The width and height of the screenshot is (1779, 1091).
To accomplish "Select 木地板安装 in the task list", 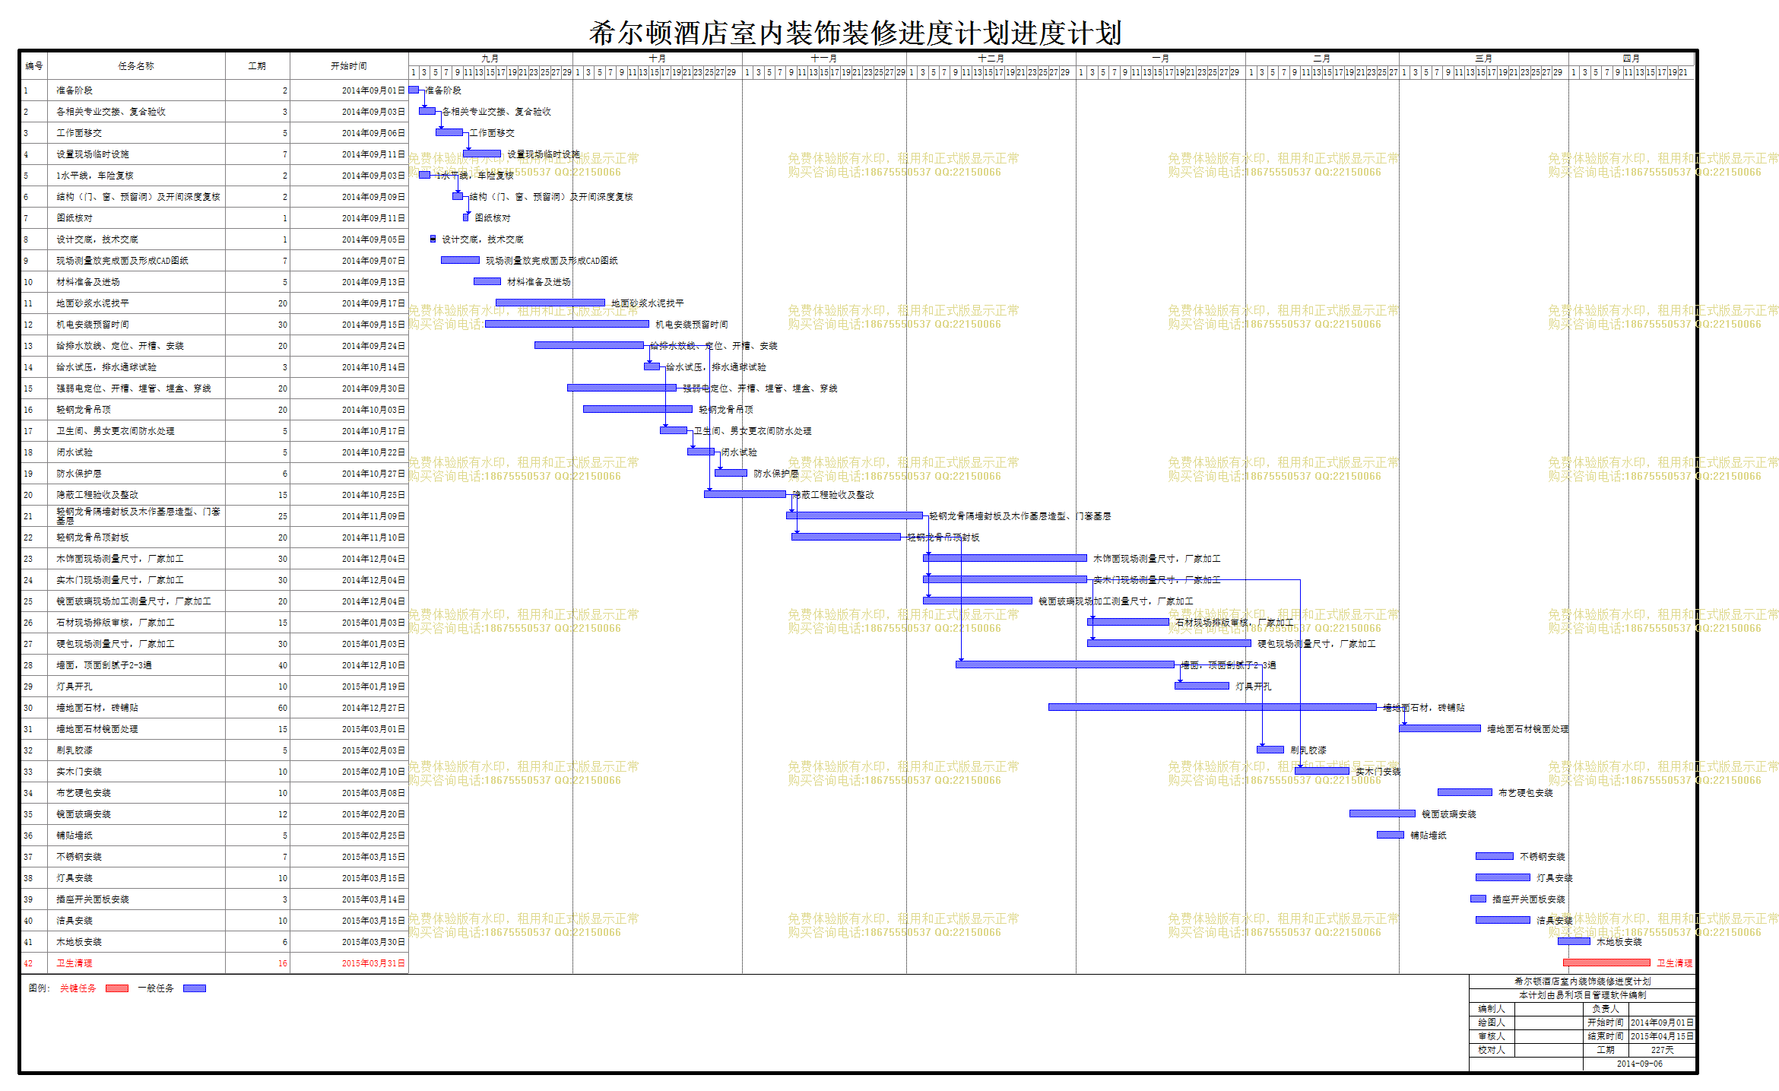I will (x=79, y=942).
